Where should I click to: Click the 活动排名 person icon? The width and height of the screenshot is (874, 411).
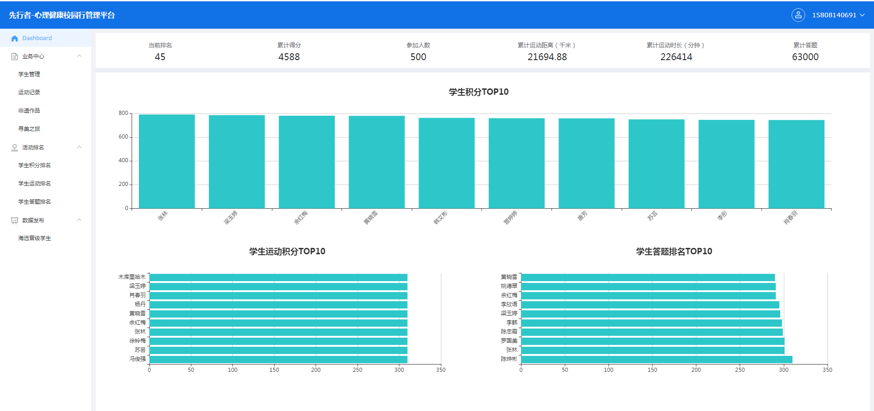[x=15, y=148]
